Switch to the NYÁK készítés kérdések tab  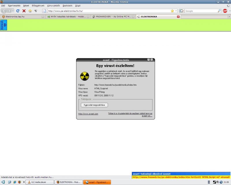click(68, 16)
